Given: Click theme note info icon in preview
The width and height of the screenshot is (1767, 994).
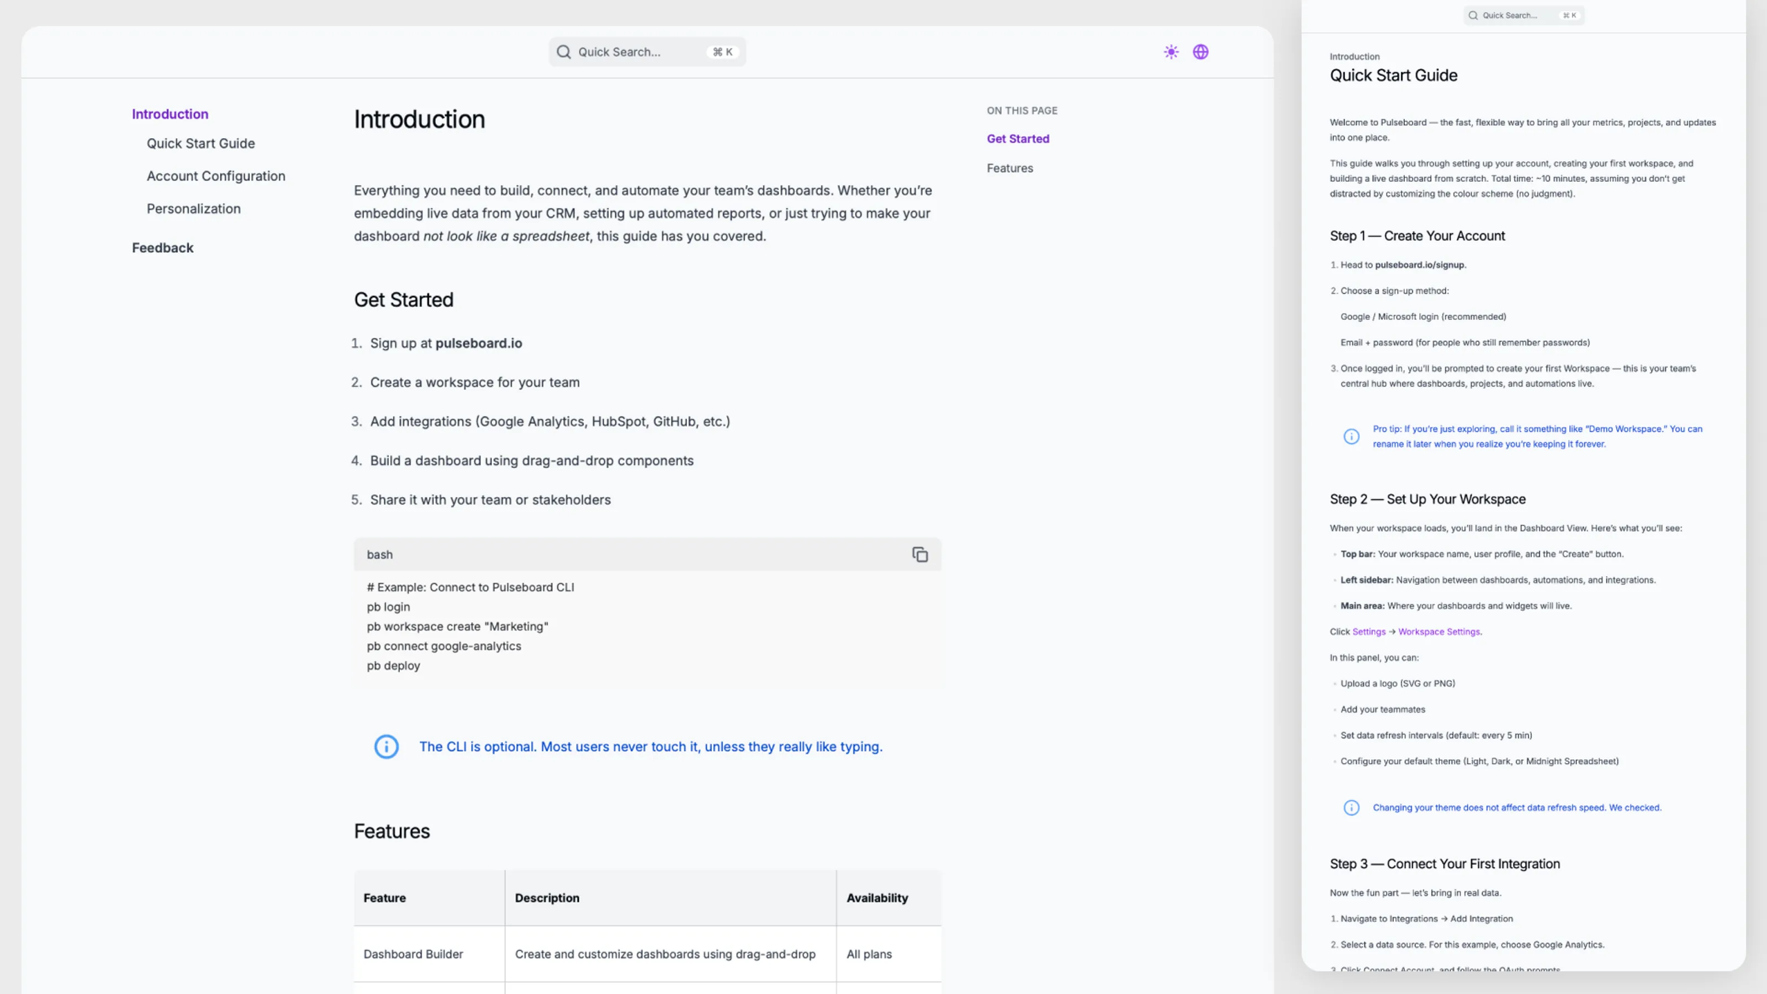Looking at the screenshot, I should coord(1351,807).
